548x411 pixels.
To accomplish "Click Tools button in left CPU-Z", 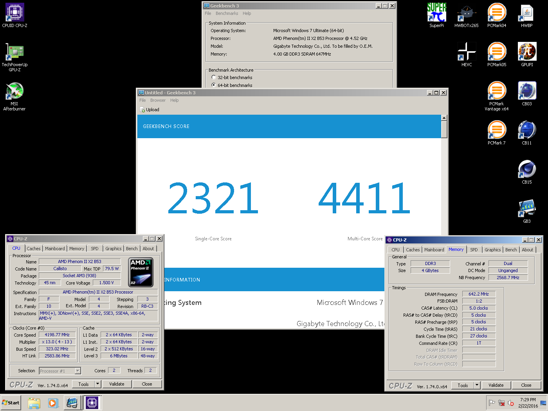I will 83,384.
